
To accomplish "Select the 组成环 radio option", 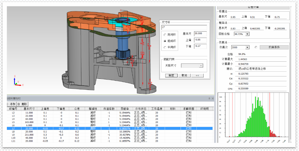I will [x=165, y=41].
